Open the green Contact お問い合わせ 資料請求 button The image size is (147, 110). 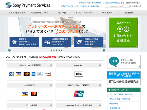click(123, 32)
